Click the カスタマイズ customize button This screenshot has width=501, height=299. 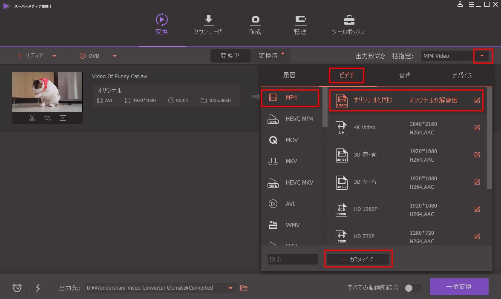click(358, 259)
